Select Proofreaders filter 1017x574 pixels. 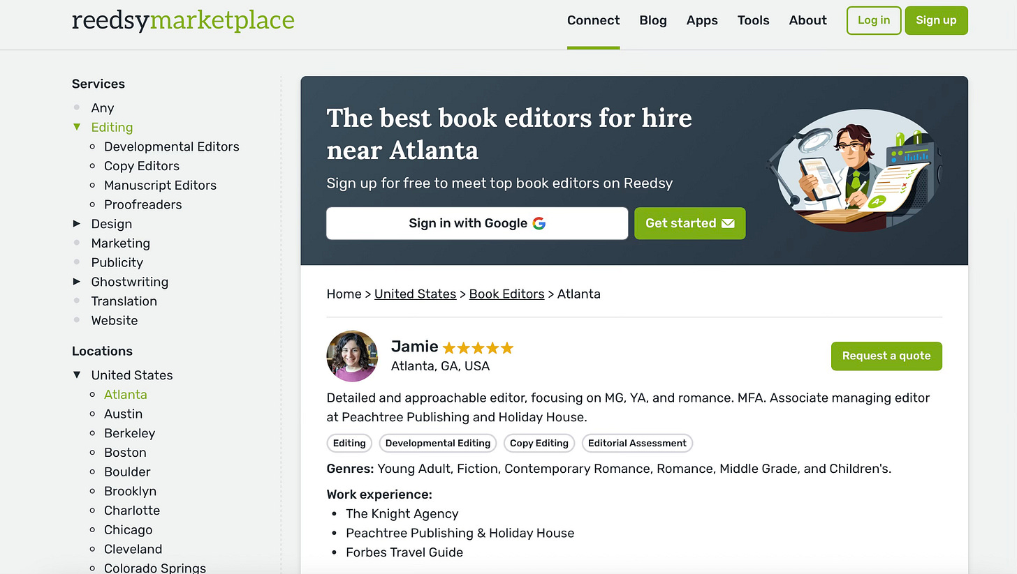pos(142,204)
